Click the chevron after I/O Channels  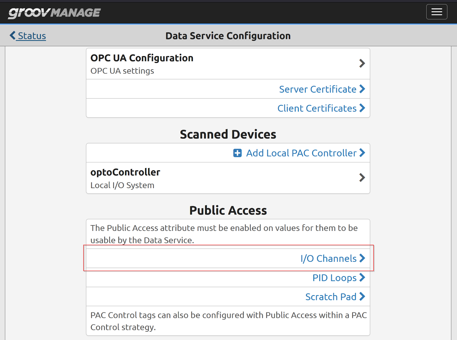[362, 258]
